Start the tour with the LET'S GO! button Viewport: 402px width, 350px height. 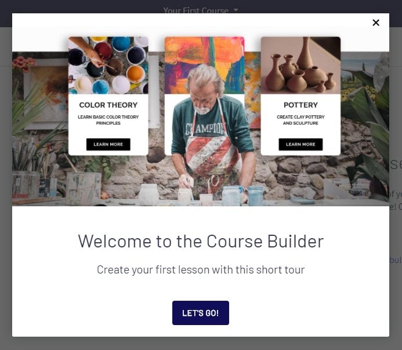point(201,312)
